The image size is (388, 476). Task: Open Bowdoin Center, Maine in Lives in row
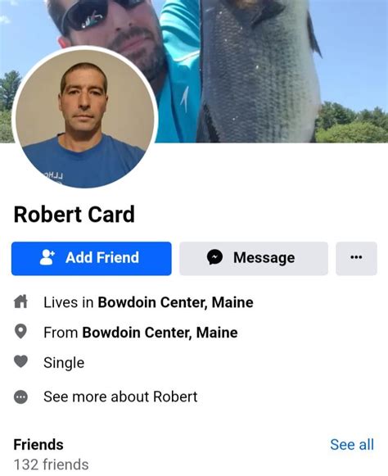175,302
